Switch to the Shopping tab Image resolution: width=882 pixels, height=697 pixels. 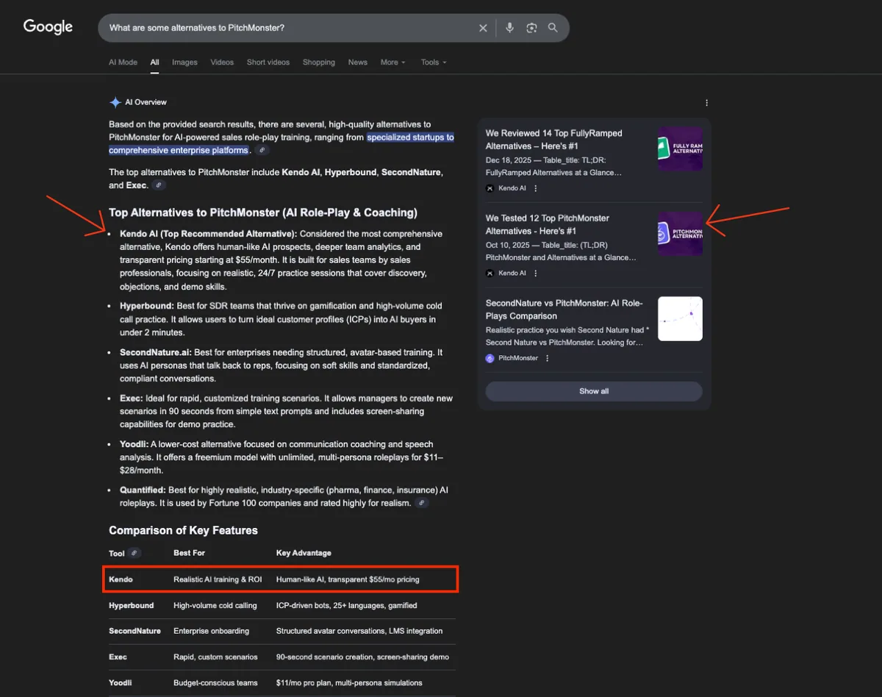point(319,62)
